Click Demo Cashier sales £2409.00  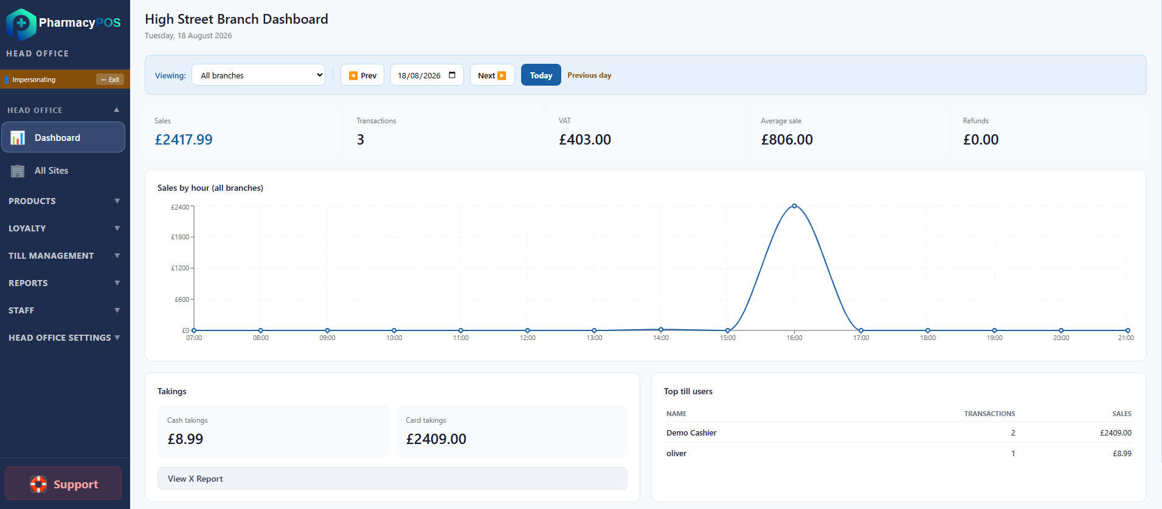click(1116, 433)
